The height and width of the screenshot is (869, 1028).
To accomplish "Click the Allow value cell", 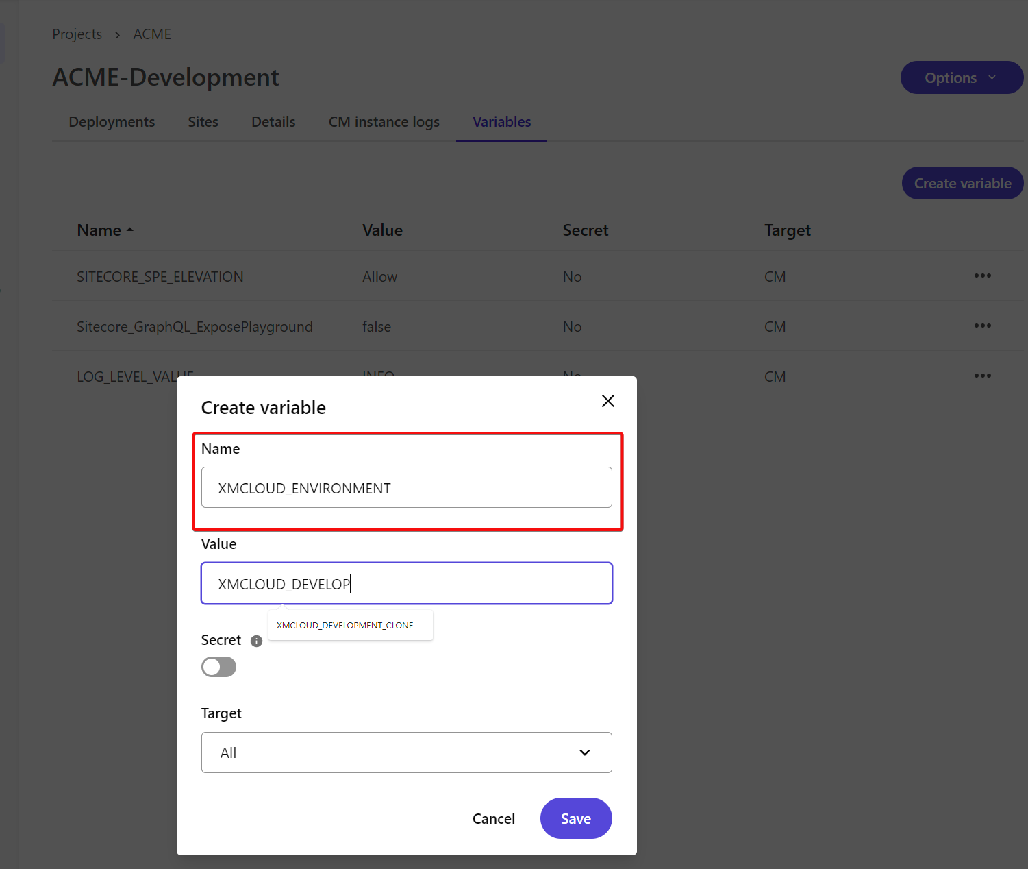I will coord(379,277).
